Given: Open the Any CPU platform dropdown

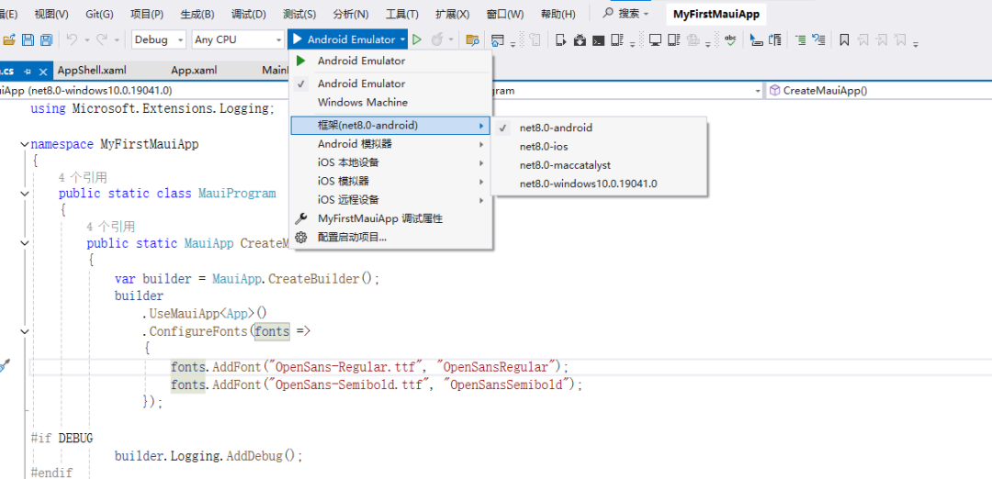Looking at the screenshot, I should point(238,39).
